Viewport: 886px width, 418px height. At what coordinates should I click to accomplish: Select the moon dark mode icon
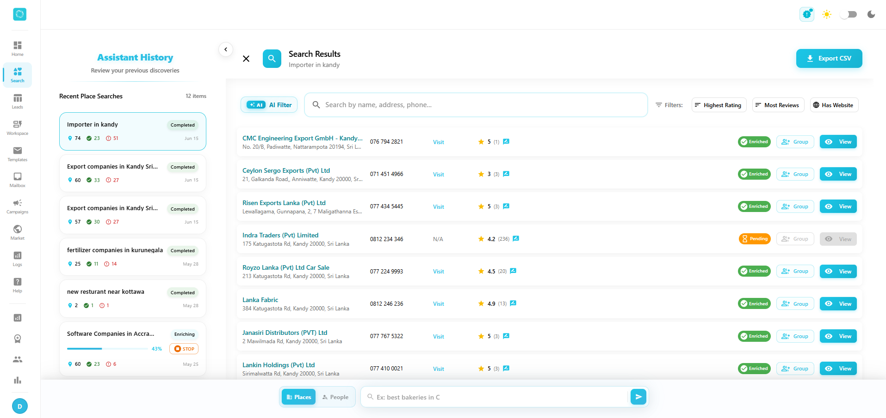click(871, 14)
